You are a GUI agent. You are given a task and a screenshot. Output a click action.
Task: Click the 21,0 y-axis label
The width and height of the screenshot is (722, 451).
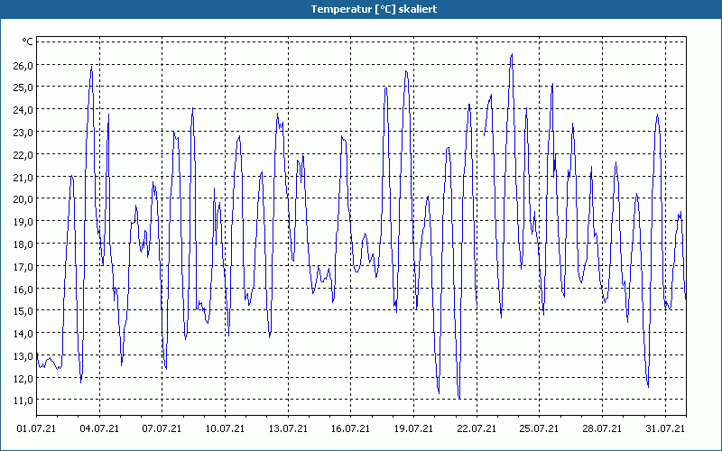(23, 177)
